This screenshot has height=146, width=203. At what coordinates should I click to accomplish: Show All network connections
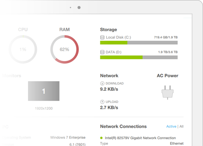click(x=181, y=126)
